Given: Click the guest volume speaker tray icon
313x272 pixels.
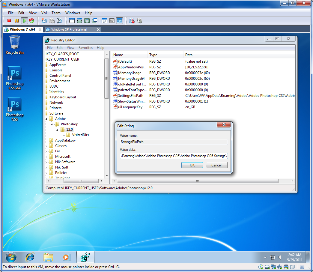Looking at the screenshot, I should [x=280, y=257].
